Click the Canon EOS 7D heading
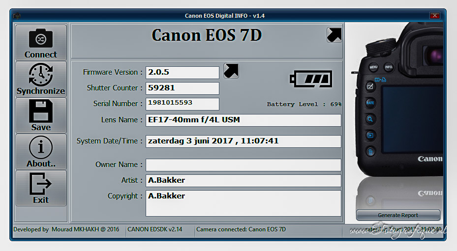 pyautogui.click(x=207, y=35)
